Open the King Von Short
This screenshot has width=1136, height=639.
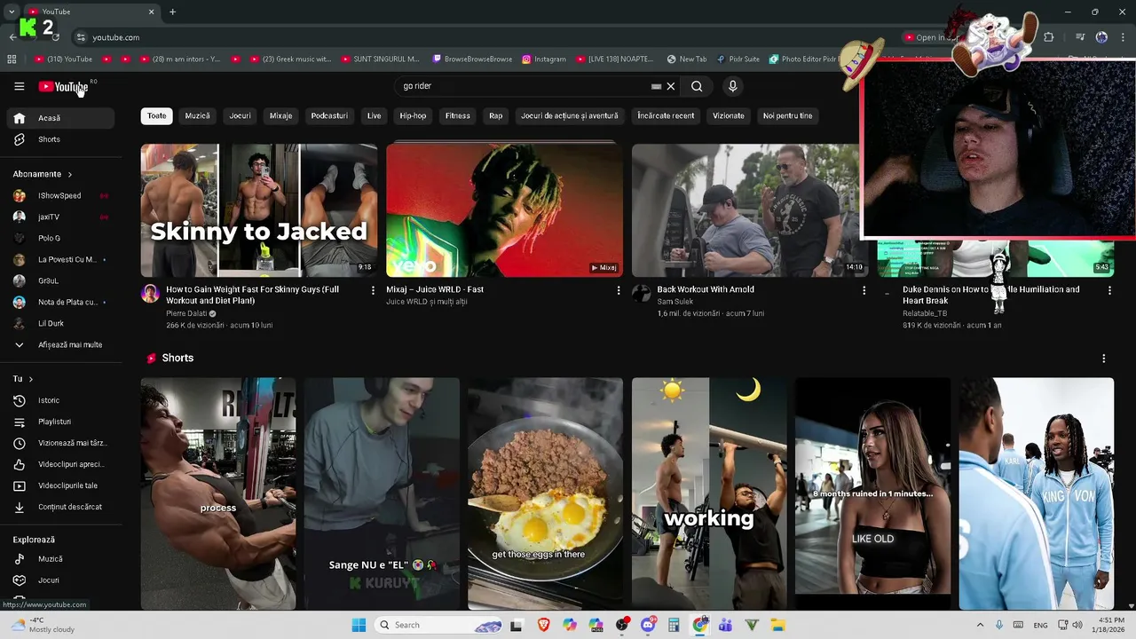1036,493
